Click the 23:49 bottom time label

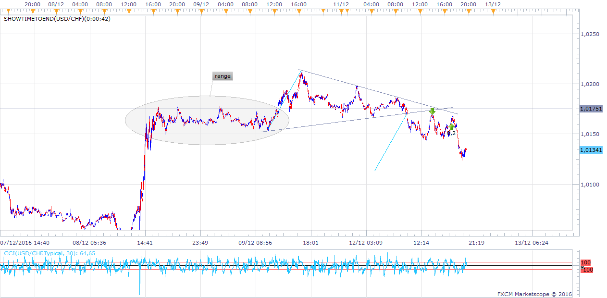click(200, 243)
